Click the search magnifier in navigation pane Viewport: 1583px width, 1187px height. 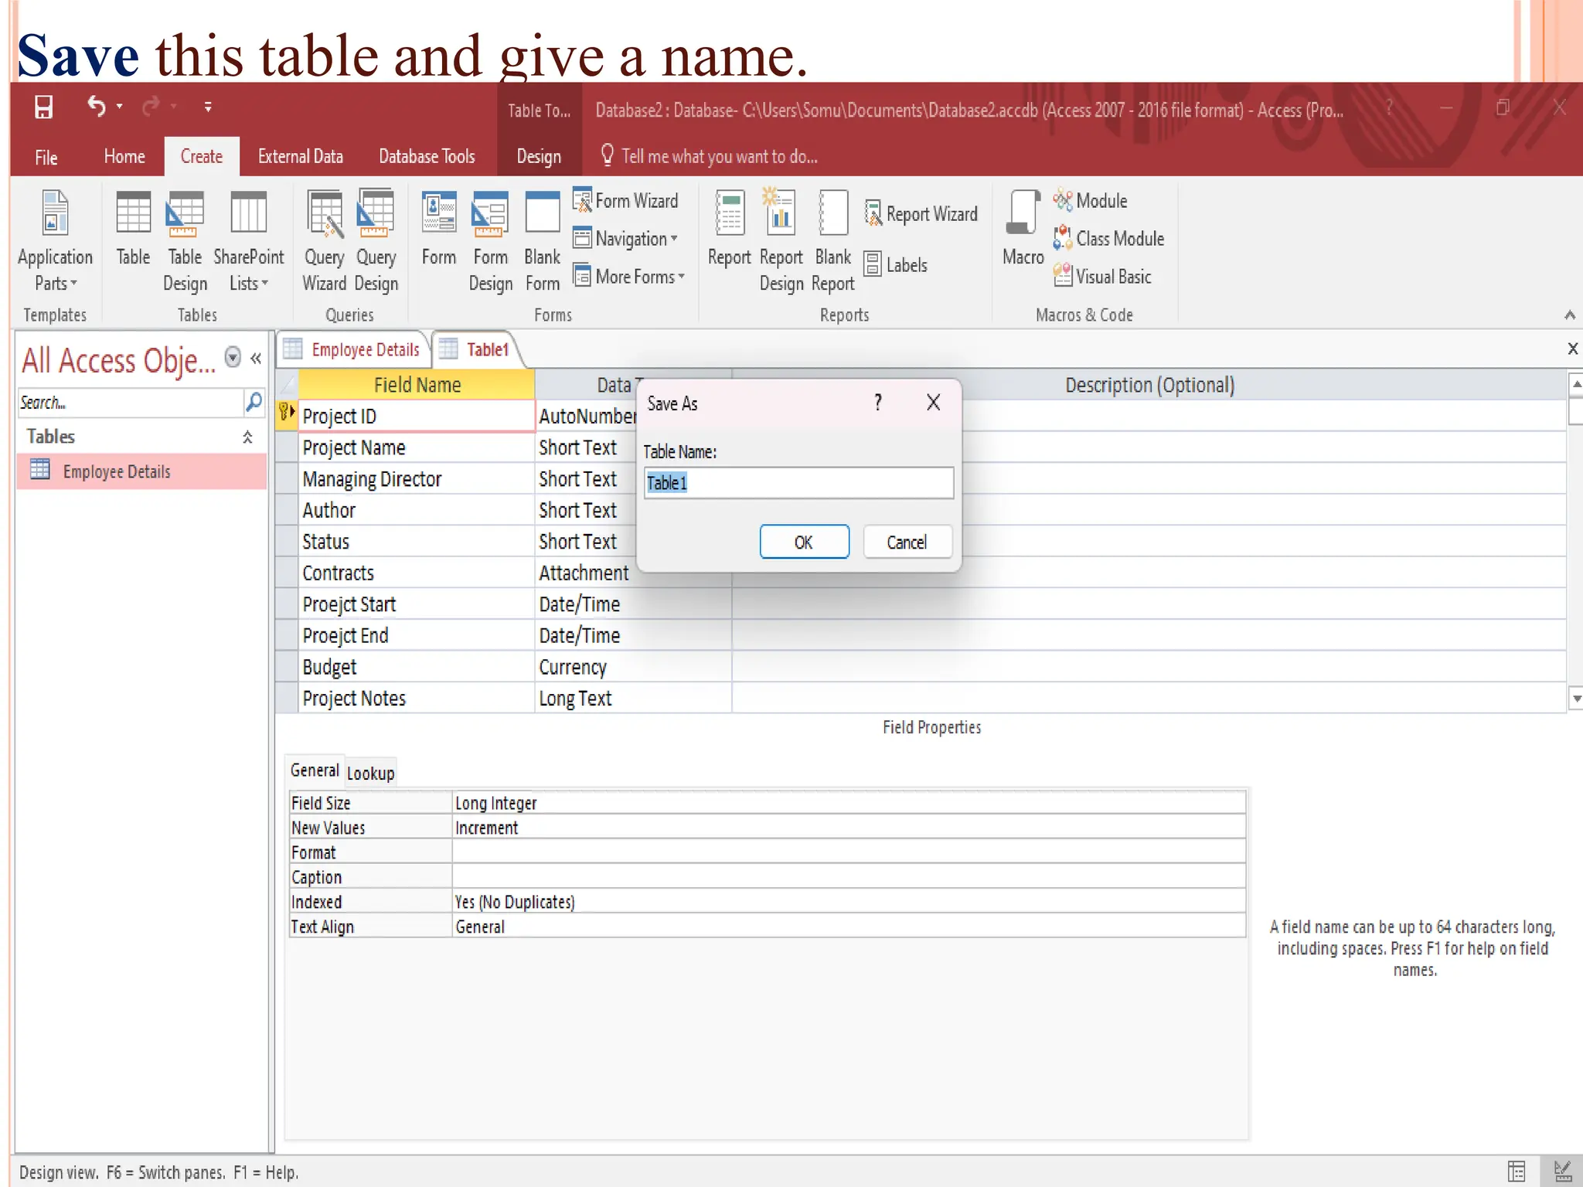coord(254,402)
